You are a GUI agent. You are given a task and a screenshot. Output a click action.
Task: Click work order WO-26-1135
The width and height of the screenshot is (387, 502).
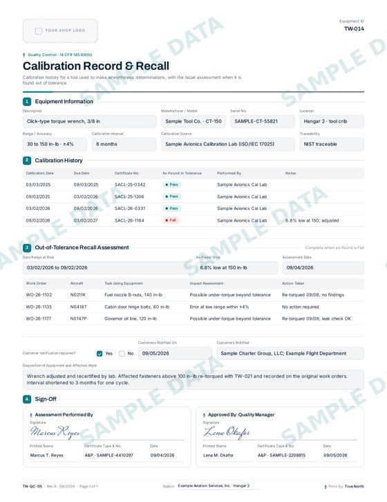tap(39, 307)
